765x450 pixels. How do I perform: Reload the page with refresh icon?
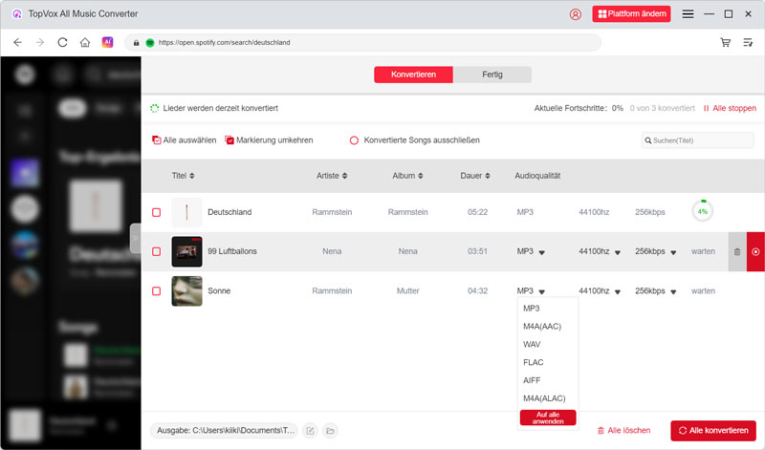(x=63, y=43)
